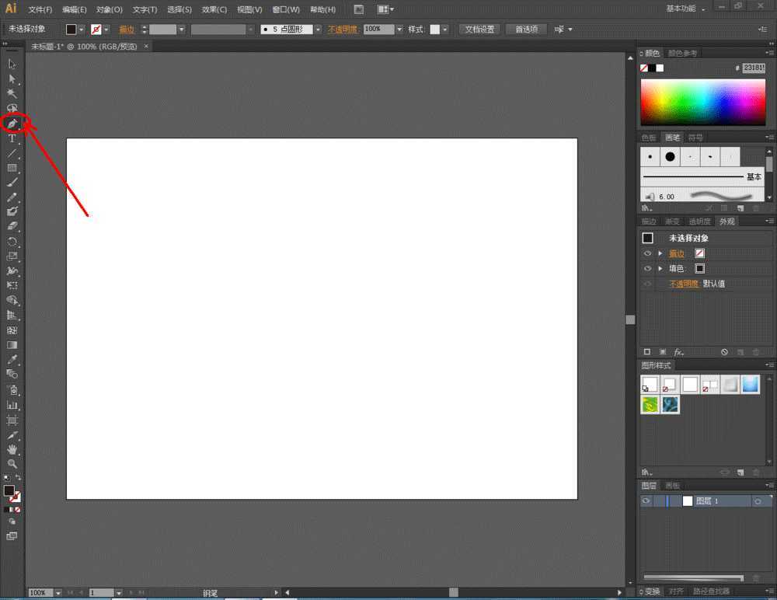Click the 文档设置 button

(x=479, y=29)
